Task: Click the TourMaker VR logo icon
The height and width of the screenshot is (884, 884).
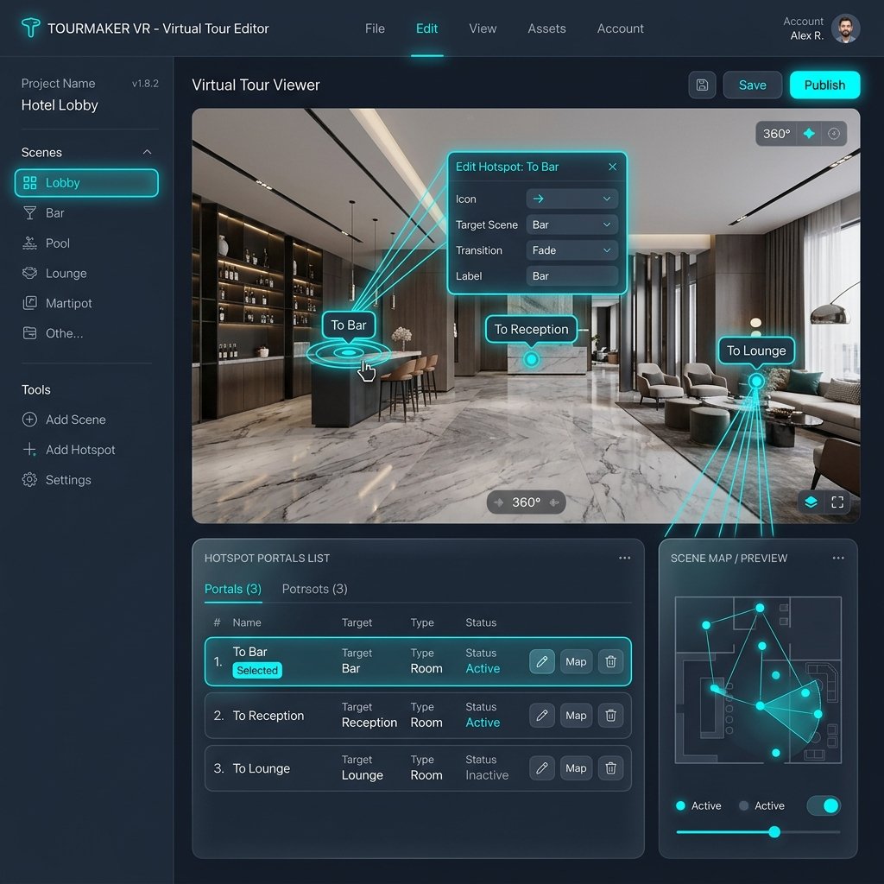Action: click(30, 28)
